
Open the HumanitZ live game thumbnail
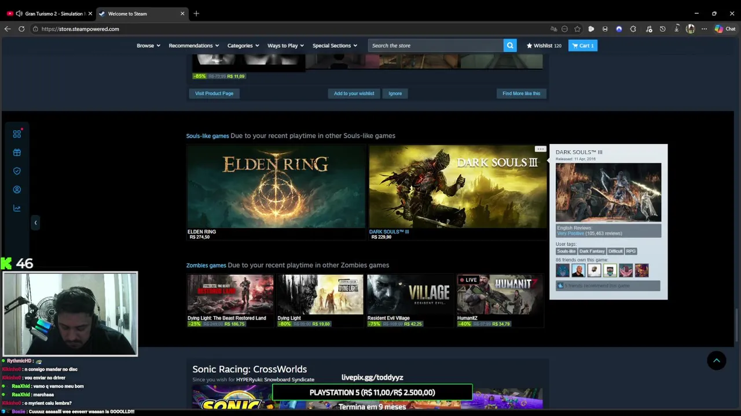pos(500,294)
